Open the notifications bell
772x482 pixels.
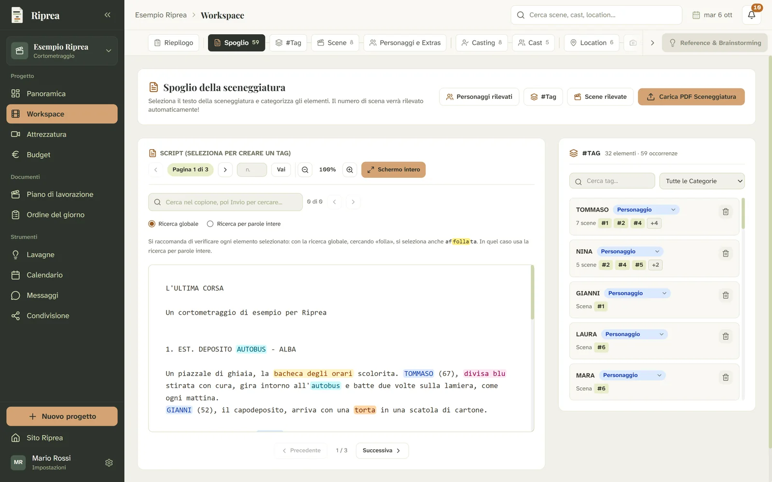point(751,15)
